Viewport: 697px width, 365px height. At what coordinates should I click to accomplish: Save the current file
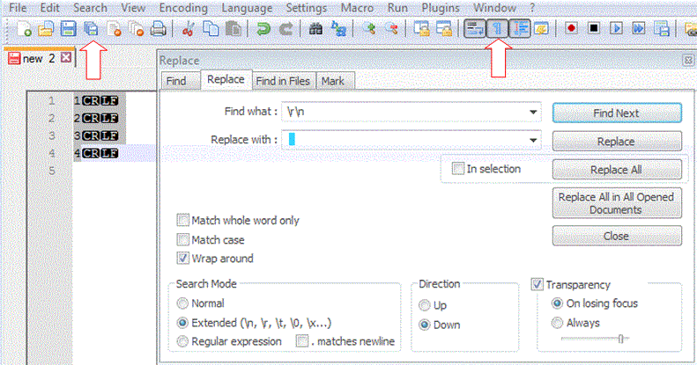coord(68,29)
